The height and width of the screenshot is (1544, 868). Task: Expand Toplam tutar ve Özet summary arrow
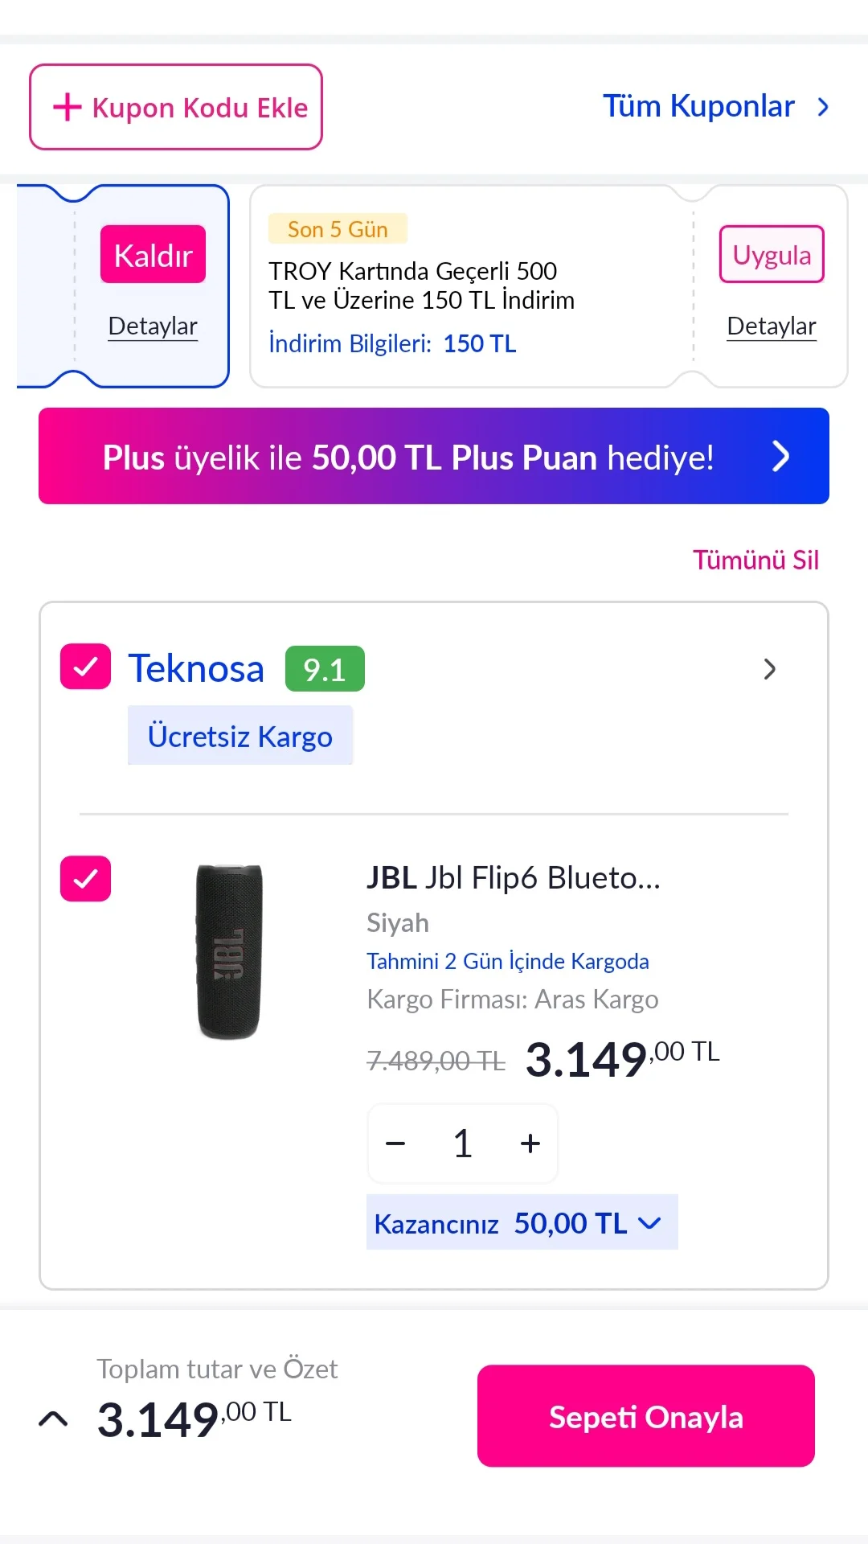(53, 1419)
